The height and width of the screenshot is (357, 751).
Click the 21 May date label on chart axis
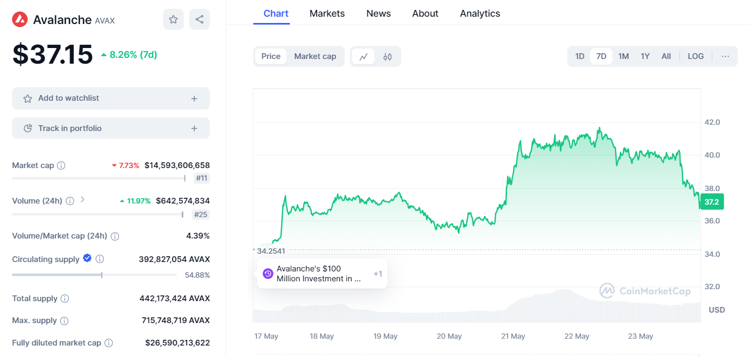coord(513,336)
